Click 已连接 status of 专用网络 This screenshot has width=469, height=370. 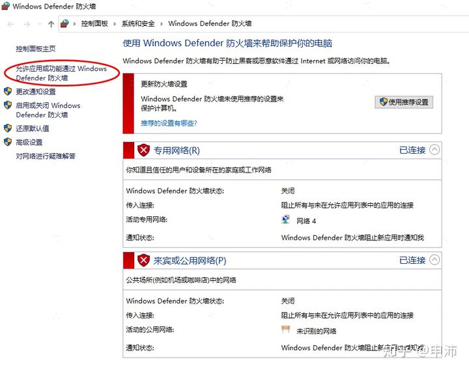[412, 150]
